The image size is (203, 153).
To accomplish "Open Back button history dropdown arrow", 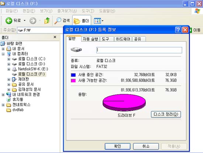I will [25, 20].
